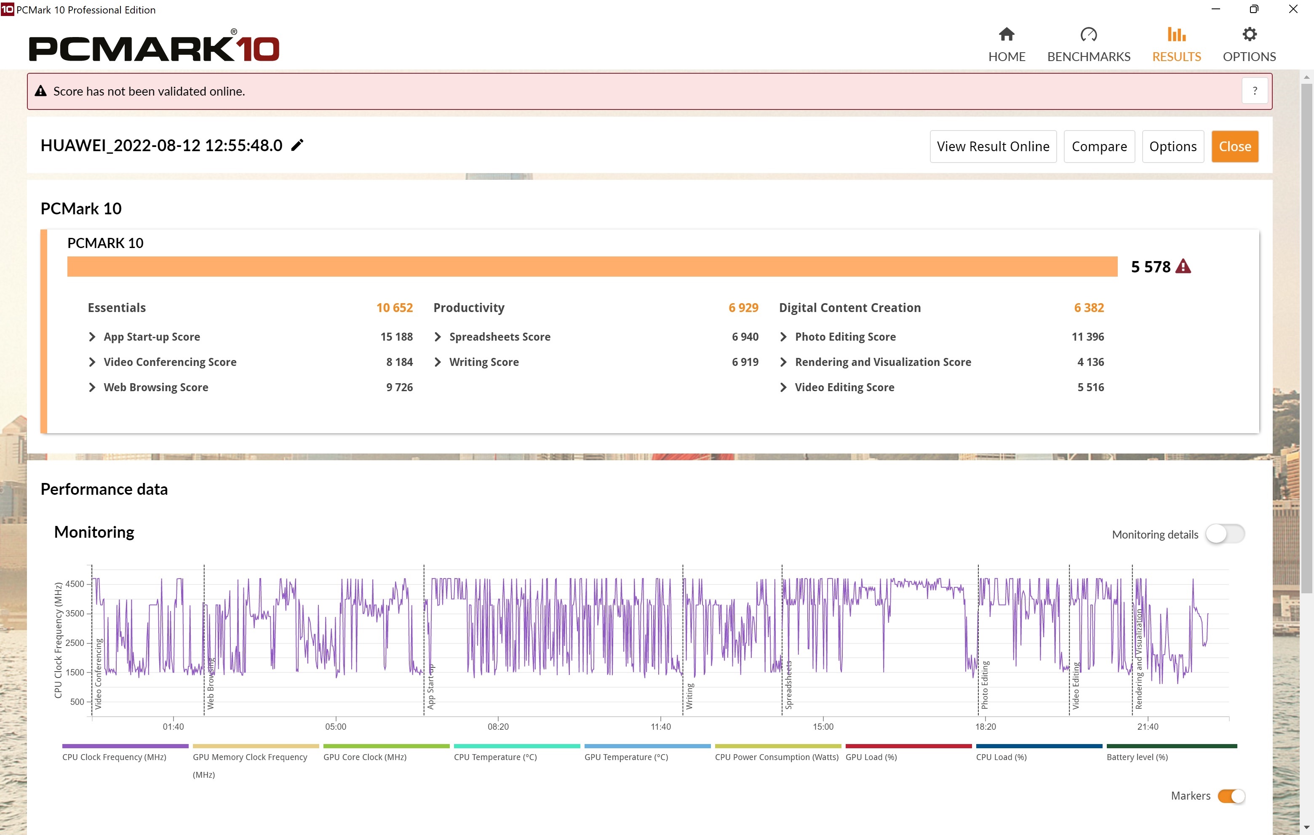Expand the Video Conferencing Score row
This screenshot has height=835, width=1314.
pos(92,362)
